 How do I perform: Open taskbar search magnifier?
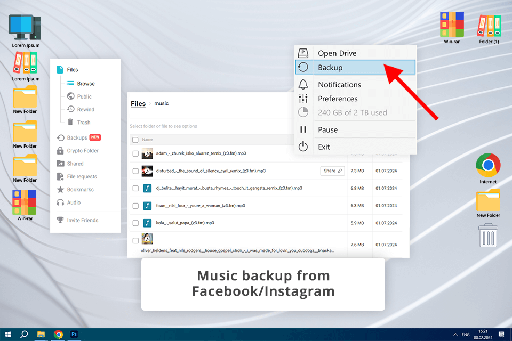[24, 335]
